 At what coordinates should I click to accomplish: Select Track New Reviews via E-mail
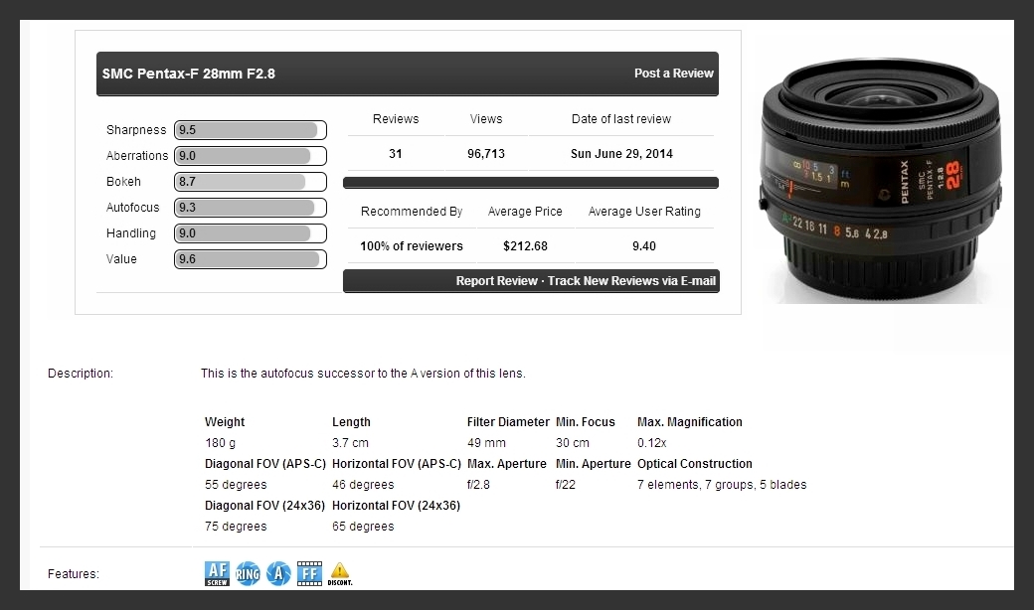(631, 281)
